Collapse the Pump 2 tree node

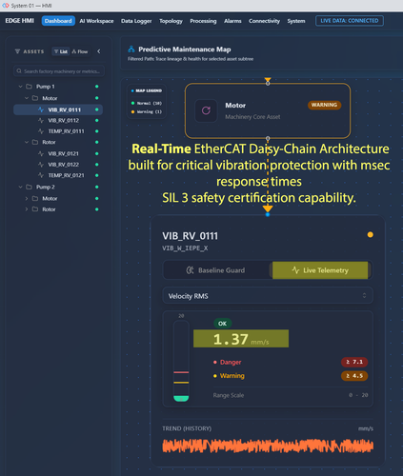[x=20, y=187]
